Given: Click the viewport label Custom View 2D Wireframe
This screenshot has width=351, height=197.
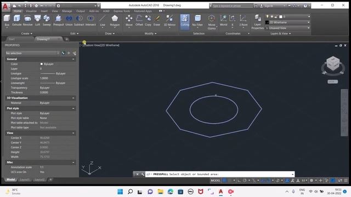Looking at the screenshot, I should tap(100, 45).
